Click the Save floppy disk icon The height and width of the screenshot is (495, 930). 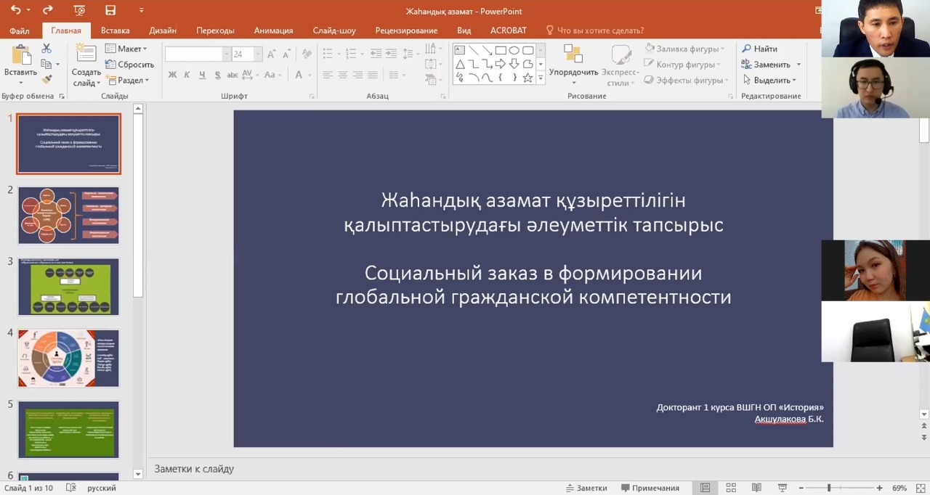(110, 10)
